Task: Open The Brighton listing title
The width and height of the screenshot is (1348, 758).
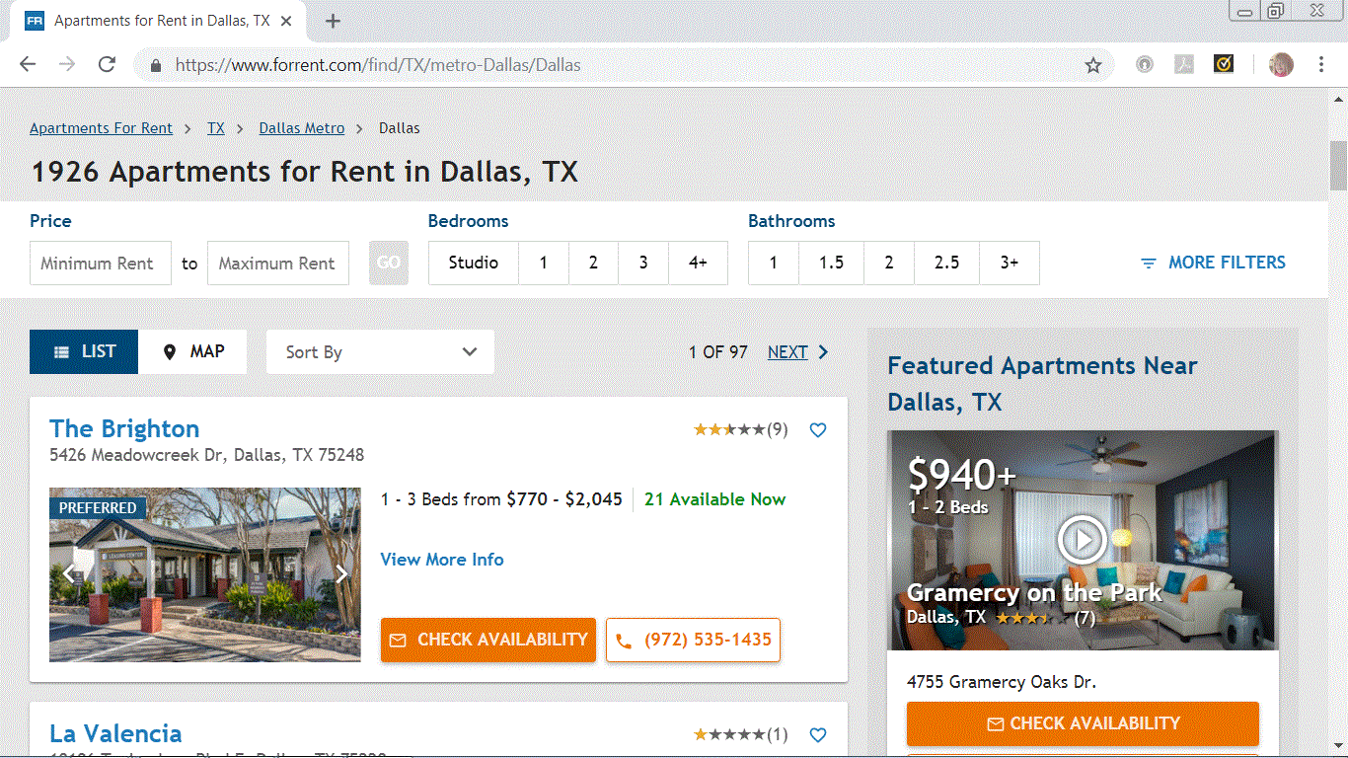Action: pyautogui.click(x=124, y=428)
